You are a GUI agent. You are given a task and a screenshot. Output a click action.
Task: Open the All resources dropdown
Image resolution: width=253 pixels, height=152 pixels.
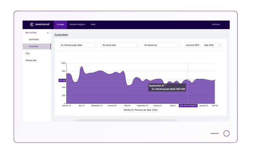[161, 45]
